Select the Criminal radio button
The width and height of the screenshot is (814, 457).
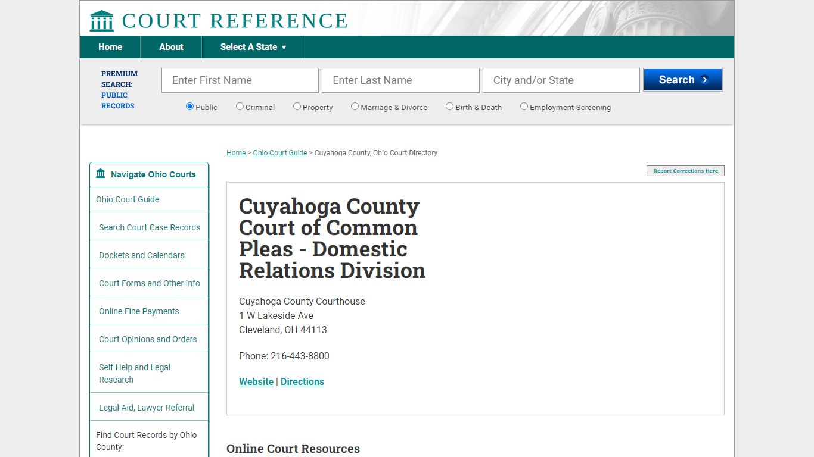pyautogui.click(x=240, y=107)
